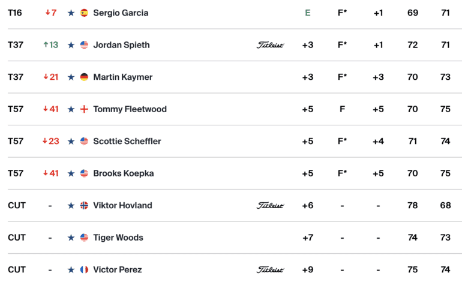Click Jordan Spieth's up 13 movement indicator
Image resolution: width=462 pixels, height=285 pixels.
50,45
